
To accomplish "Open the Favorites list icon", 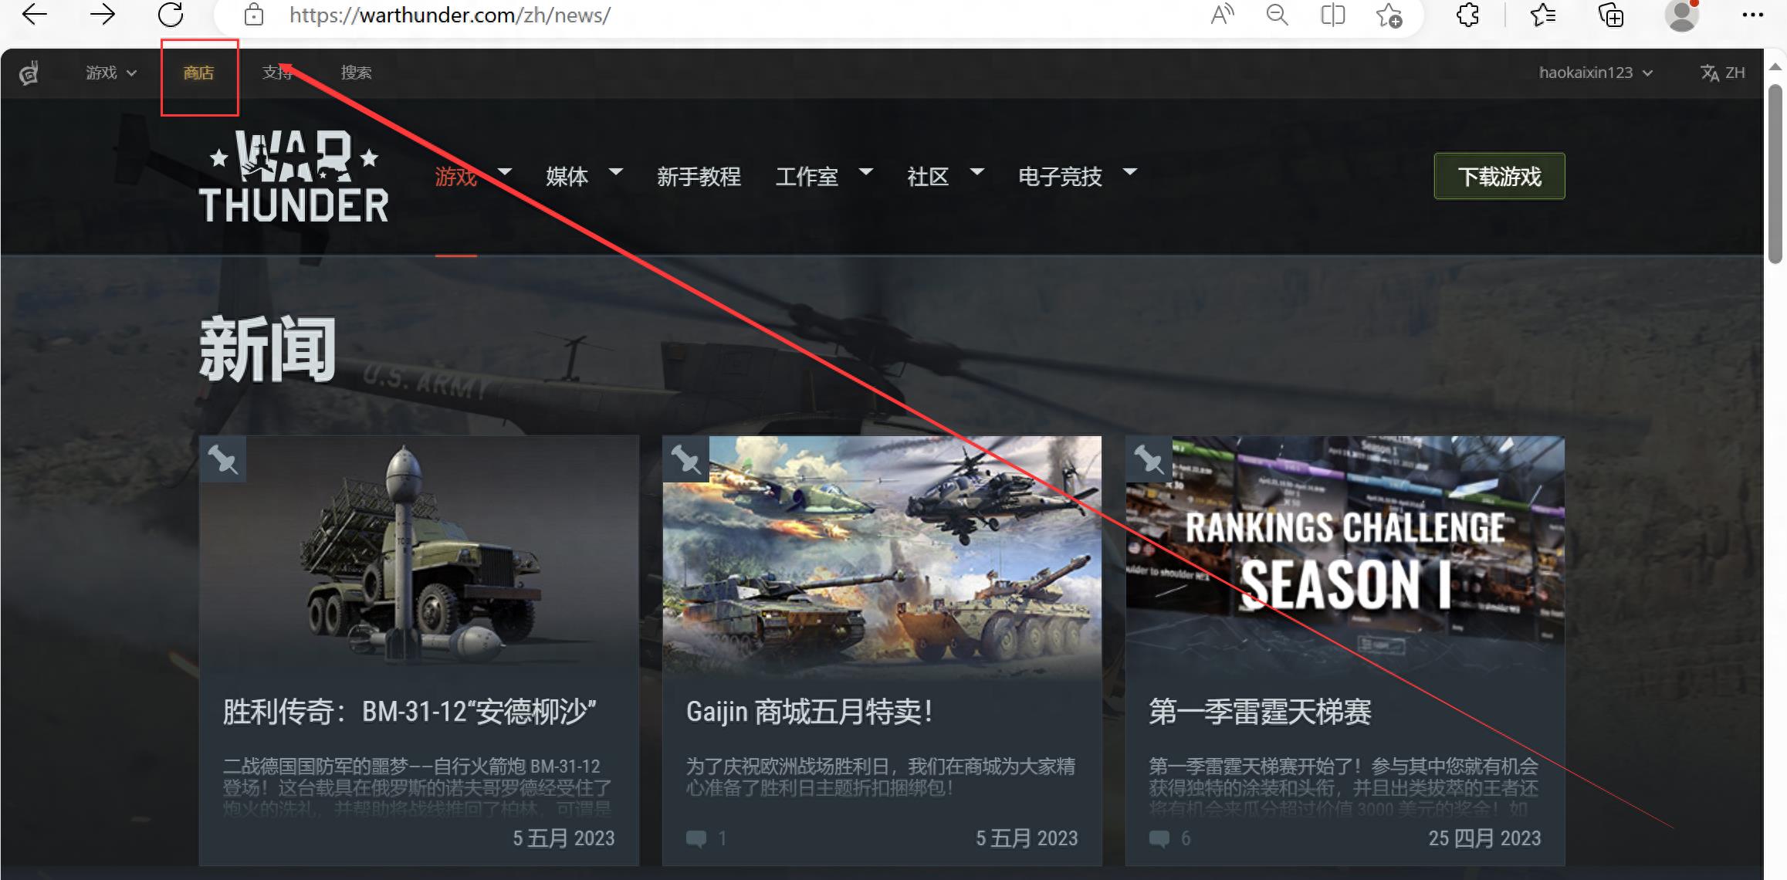I will (x=1542, y=14).
